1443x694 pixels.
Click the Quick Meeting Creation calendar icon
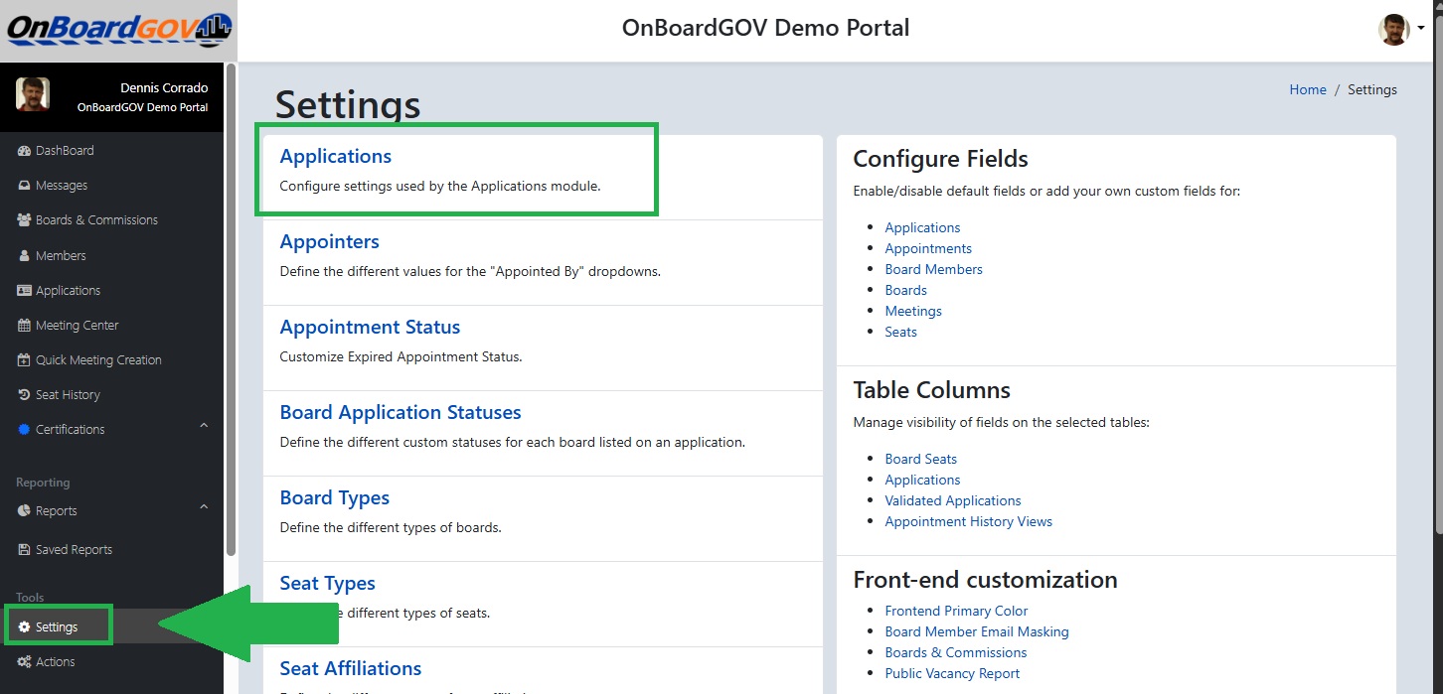25,360
